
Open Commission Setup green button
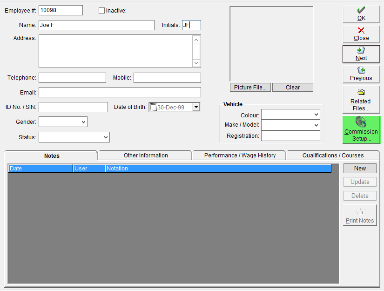pos(361,129)
